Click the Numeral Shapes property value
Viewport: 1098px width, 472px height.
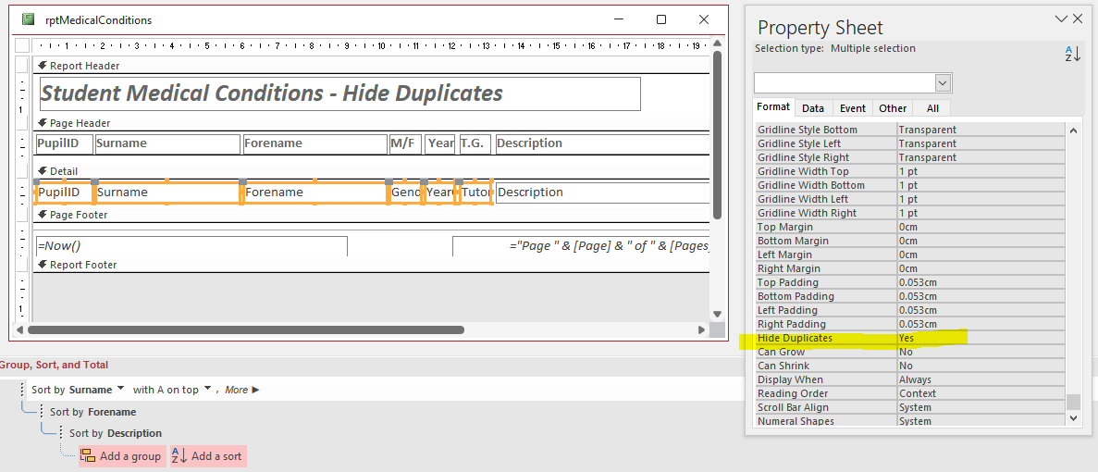[x=981, y=422]
